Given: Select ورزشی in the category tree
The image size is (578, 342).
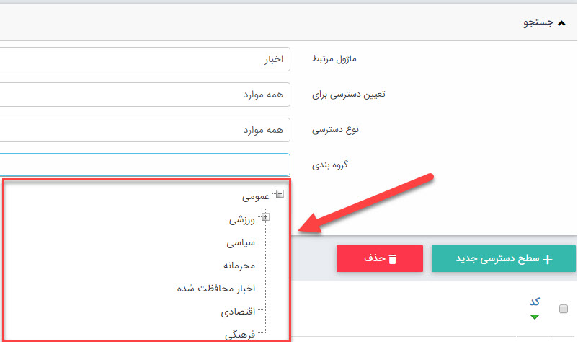Looking at the screenshot, I should click(x=242, y=219).
